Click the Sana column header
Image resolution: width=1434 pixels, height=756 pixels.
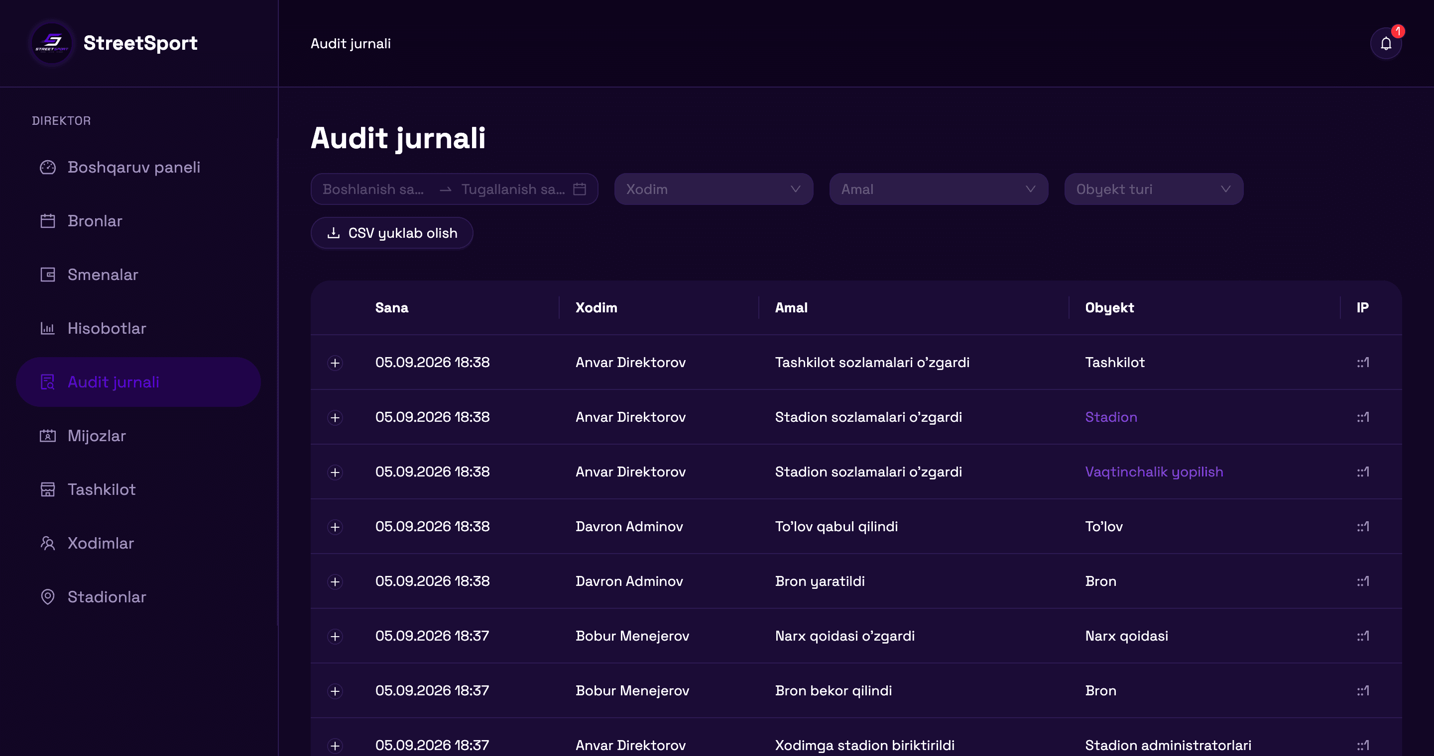pos(392,307)
